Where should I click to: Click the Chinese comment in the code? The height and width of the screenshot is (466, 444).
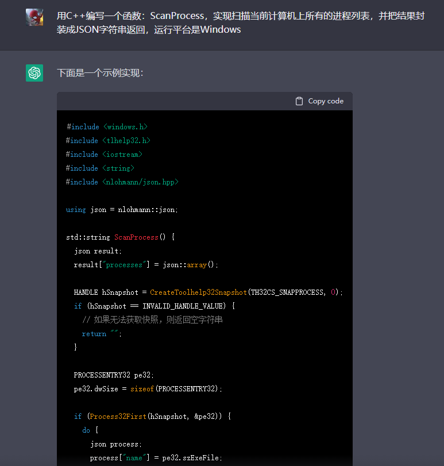click(x=152, y=319)
